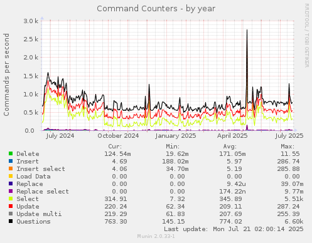
Task: Click the Avg: column header
Action: (x=230, y=147)
